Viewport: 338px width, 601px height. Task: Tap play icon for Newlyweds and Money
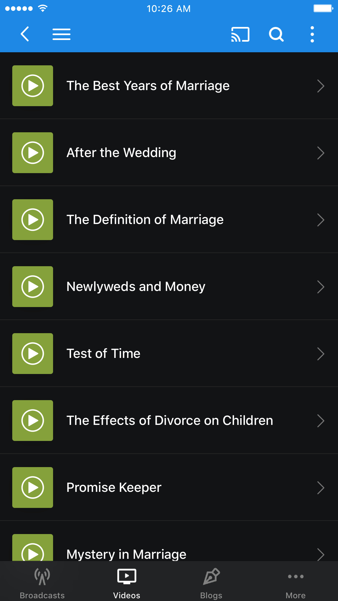[33, 287]
